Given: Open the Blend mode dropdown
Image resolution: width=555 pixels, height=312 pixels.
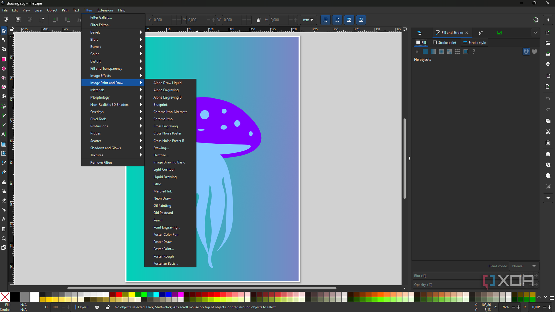Looking at the screenshot, I should click(x=524, y=266).
